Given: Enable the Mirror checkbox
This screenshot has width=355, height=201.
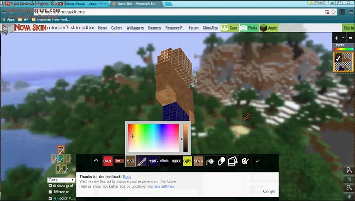Looking at the screenshot, I should (50, 192).
